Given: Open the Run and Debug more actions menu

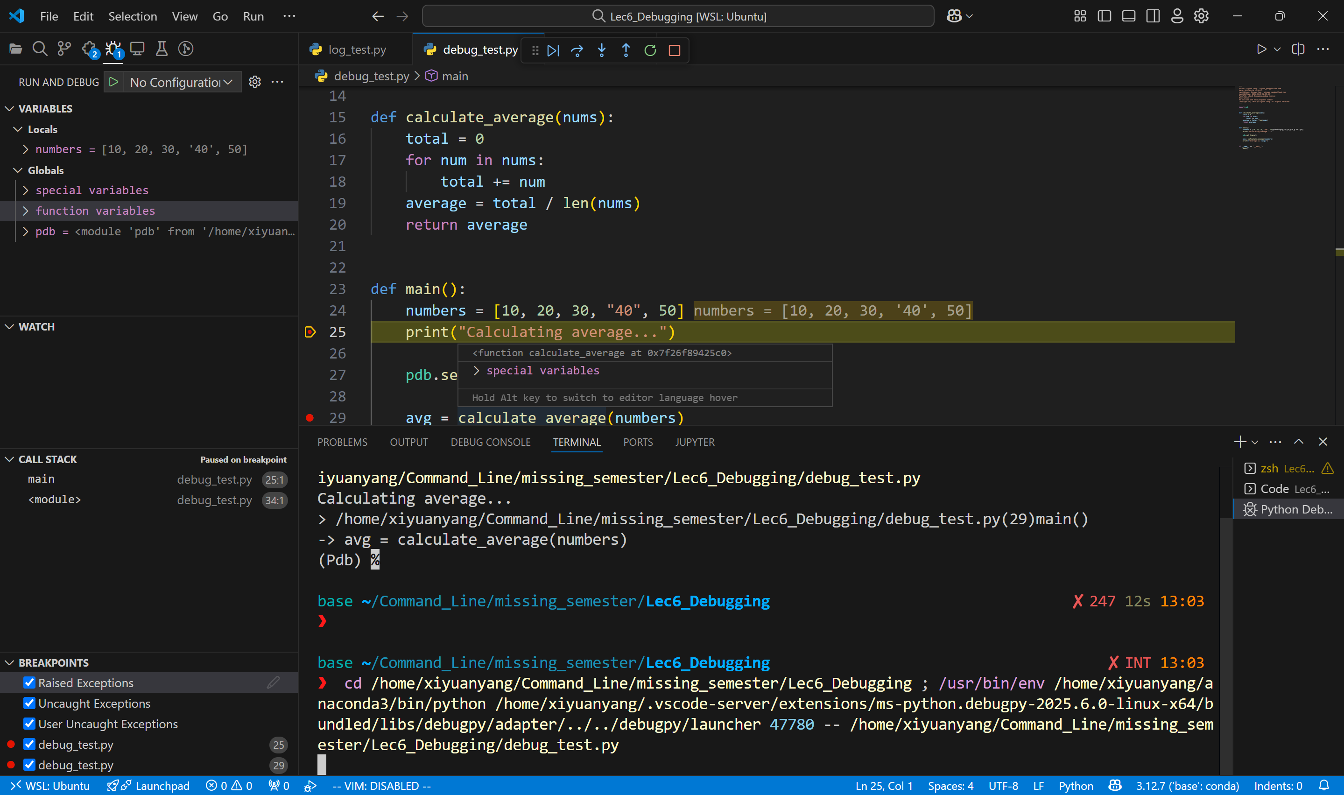Looking at the screenshot, I should point(277,82).
